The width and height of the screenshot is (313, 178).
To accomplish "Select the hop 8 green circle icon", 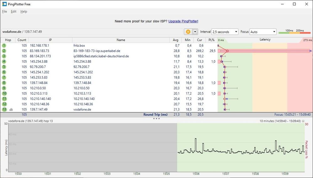I will (x=4, y=83).
